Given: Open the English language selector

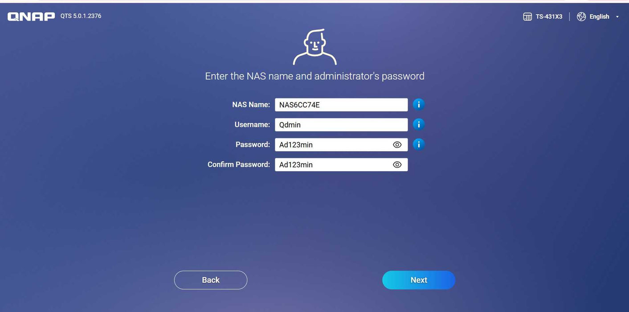Looking at the screenshot, I should point(598,16).
